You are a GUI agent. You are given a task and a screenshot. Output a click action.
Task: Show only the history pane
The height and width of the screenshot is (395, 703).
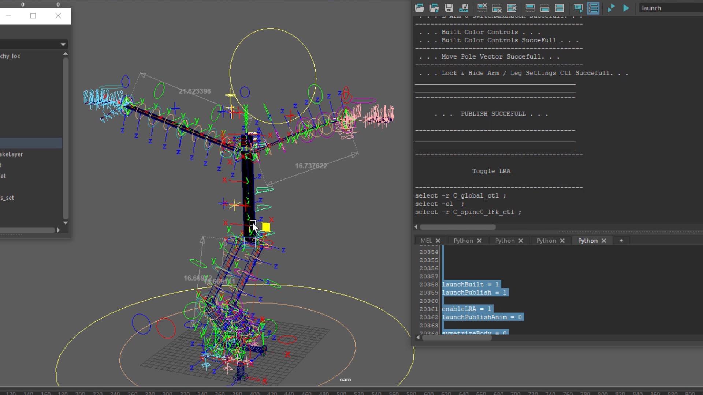pos(530,8)
